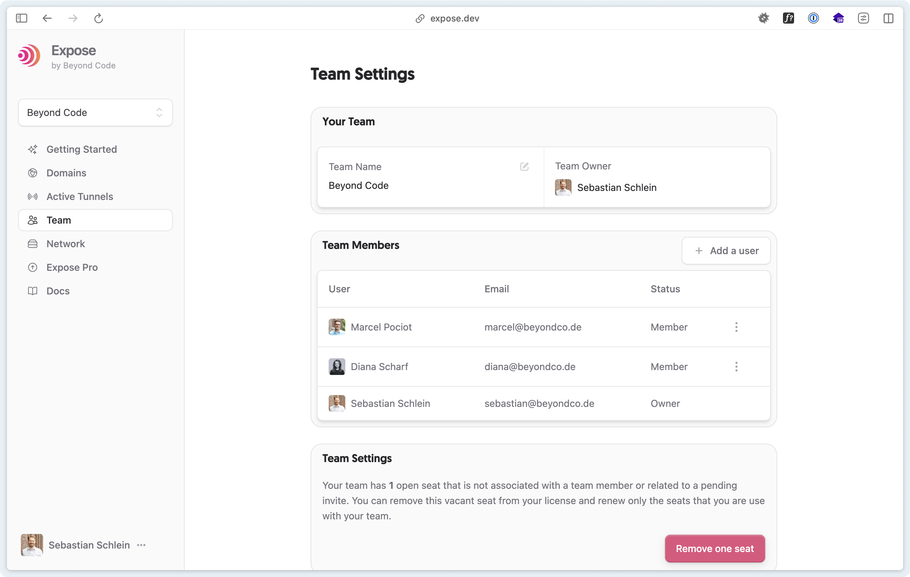Edit team name with pencil icon

click(x=524, y=166)
